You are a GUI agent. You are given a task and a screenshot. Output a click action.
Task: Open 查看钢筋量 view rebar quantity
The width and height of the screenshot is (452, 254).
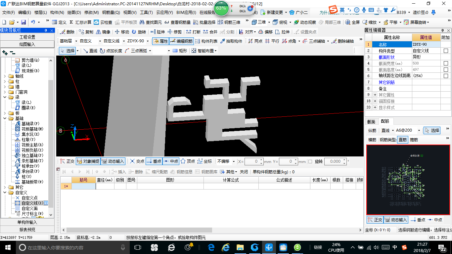pyautogui.click(x=177, y=22)
